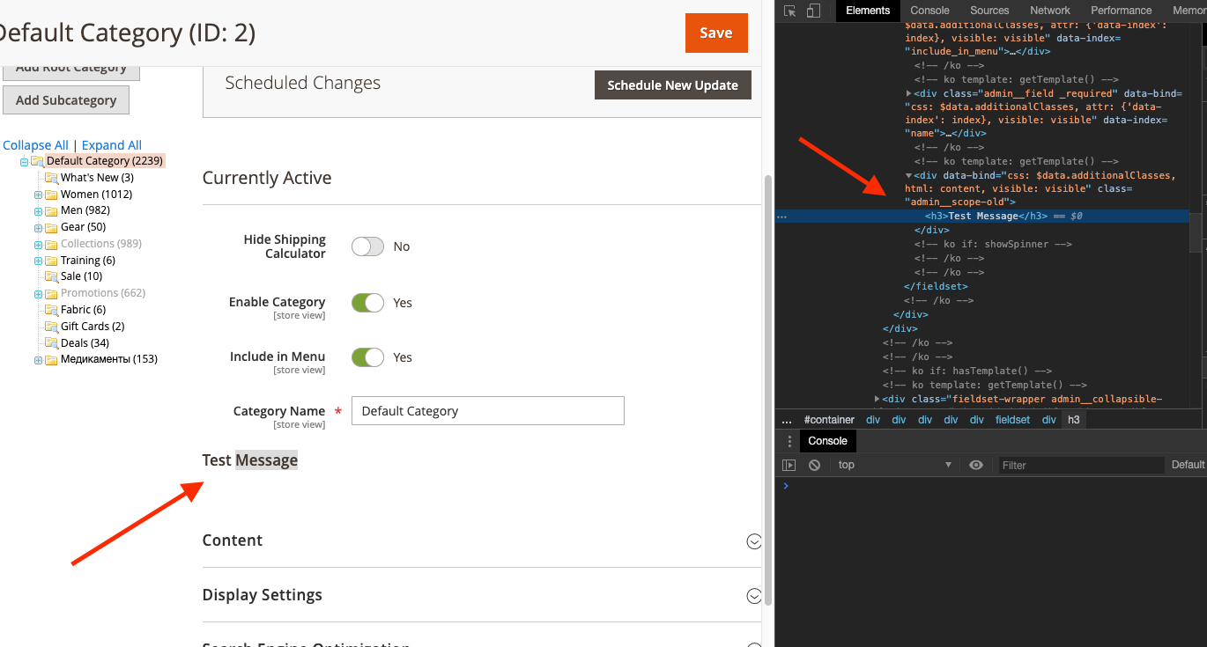This screenshot has height=647, width=1207.
Task: Collapse the Default Category tree node
Action: 25,162
